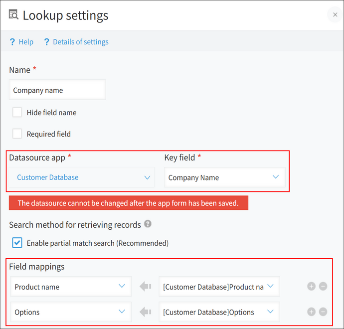Close the Lookup settings dialog
Image resolution: width=344 pixels, height=329 pixels.
[x=335, y=15]
